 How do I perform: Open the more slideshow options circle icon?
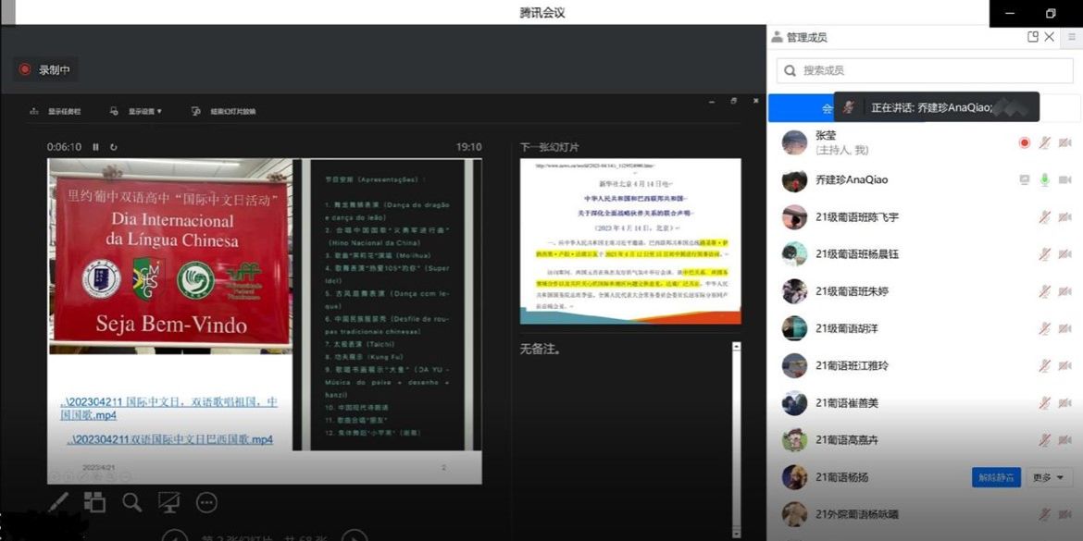(x=206, y=502)
